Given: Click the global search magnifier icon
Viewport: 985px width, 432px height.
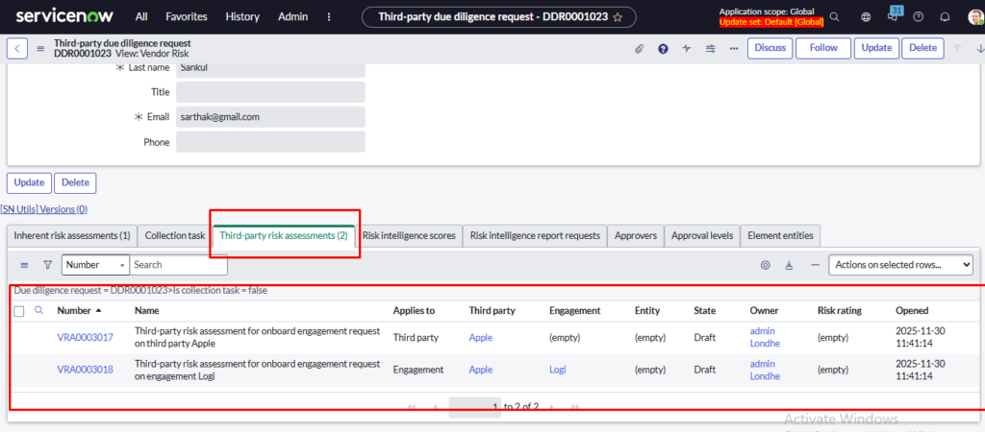Looking at the screenshot, I should tap(835, 17).
